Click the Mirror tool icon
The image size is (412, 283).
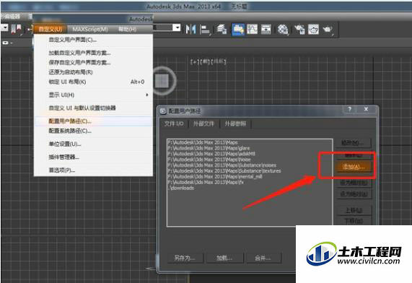(x=190, y=29)
